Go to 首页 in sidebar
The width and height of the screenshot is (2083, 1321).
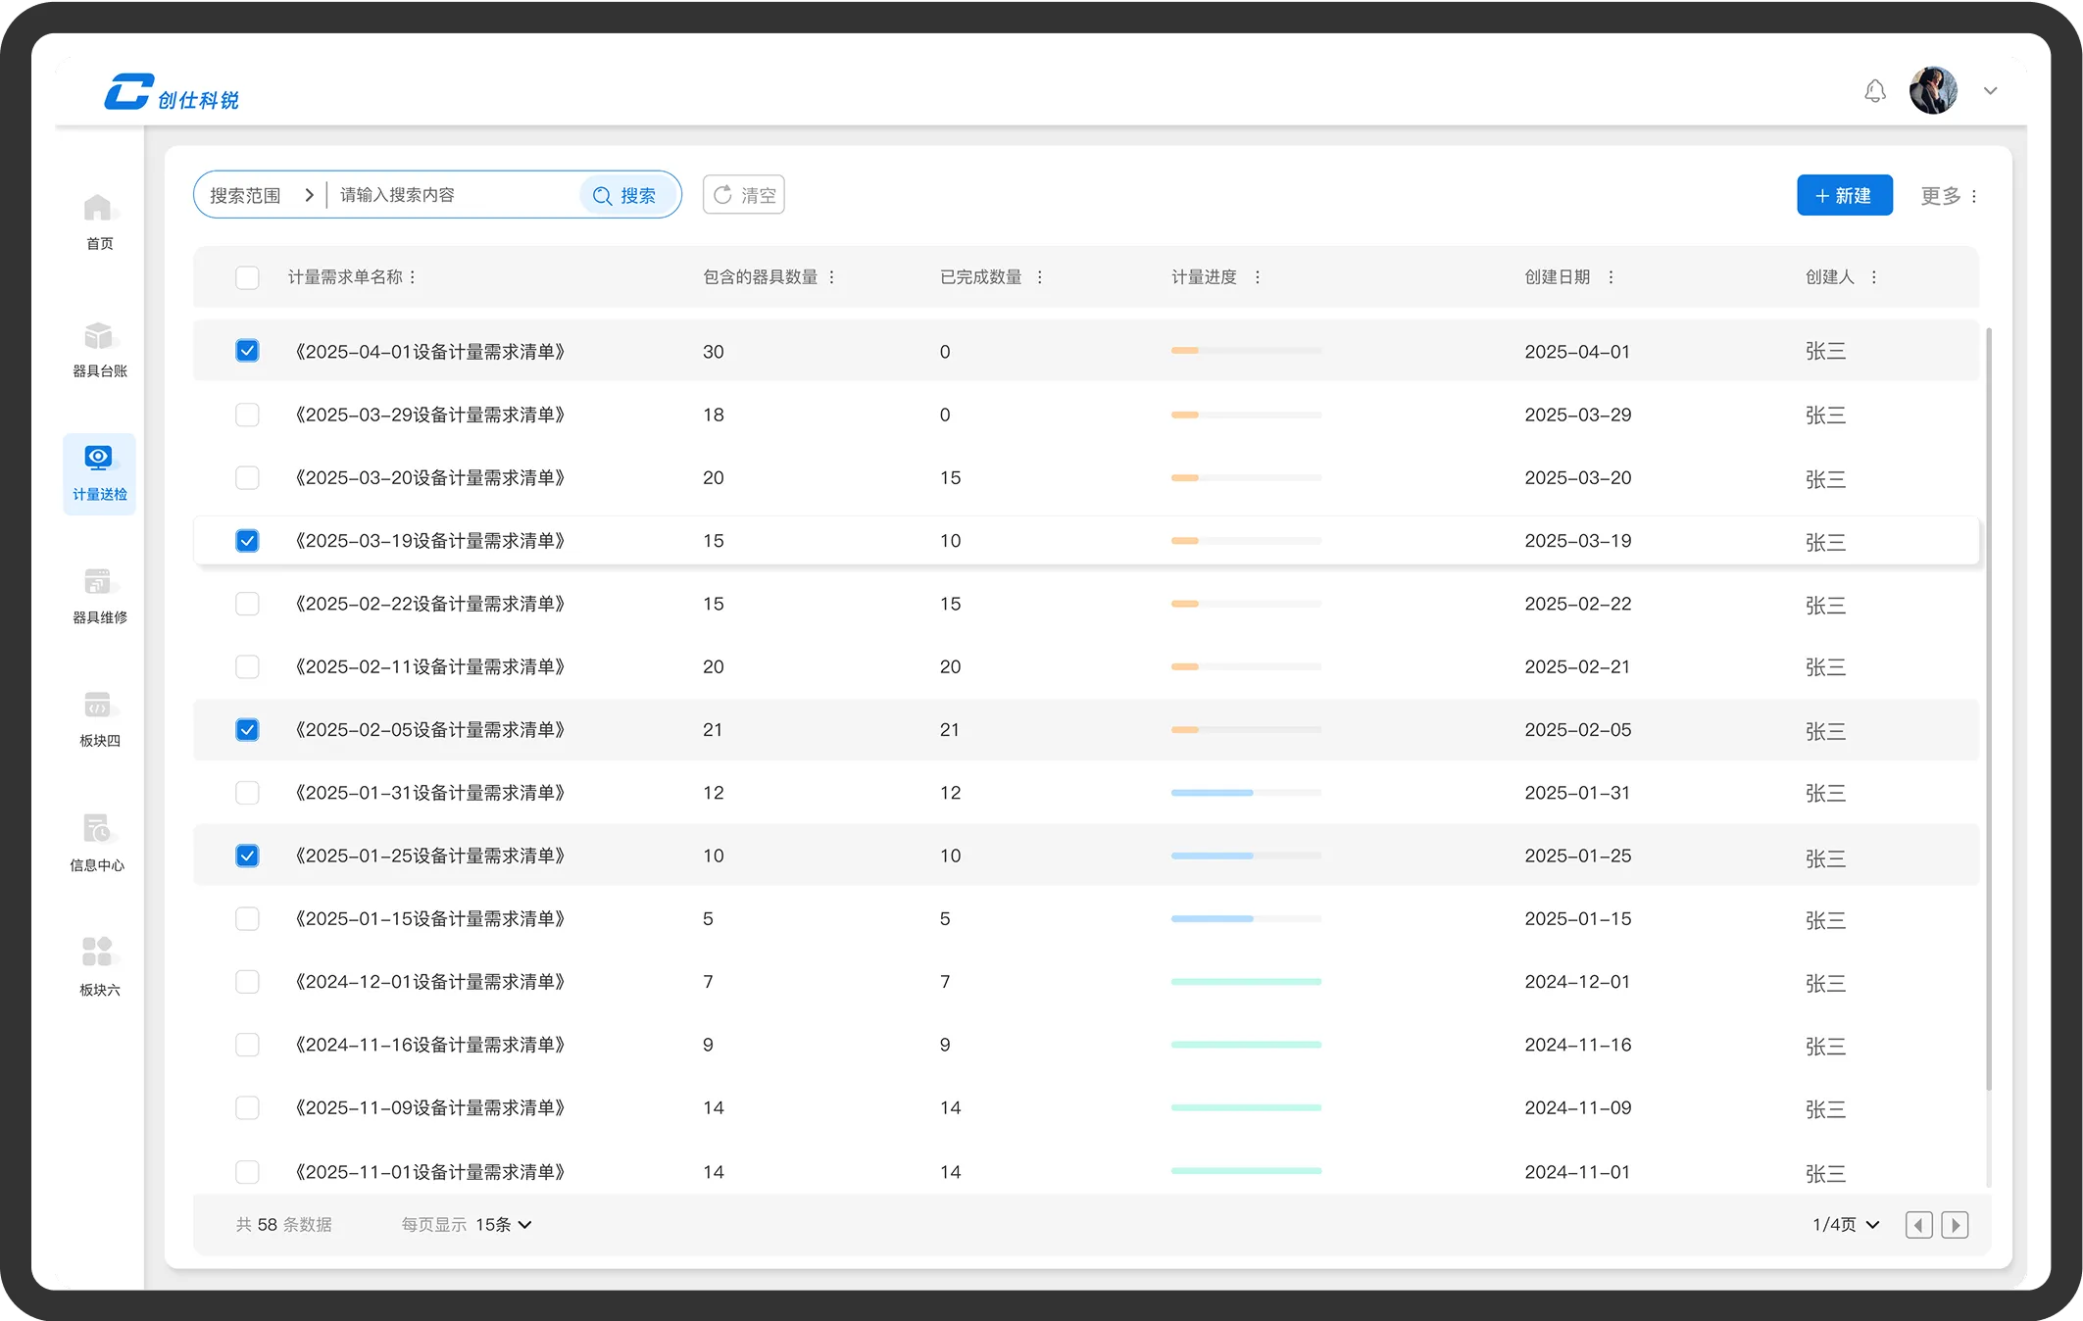point(99,222)
